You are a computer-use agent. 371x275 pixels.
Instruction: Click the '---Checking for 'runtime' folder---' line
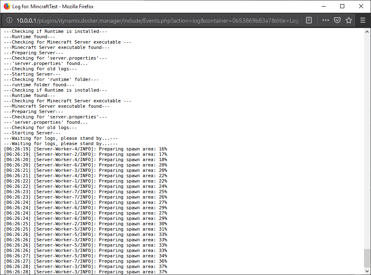click(x=51, y=79)
